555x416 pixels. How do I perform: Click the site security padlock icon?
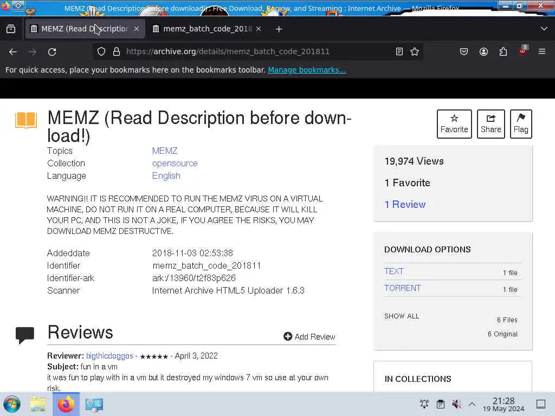tap(116, 51)
